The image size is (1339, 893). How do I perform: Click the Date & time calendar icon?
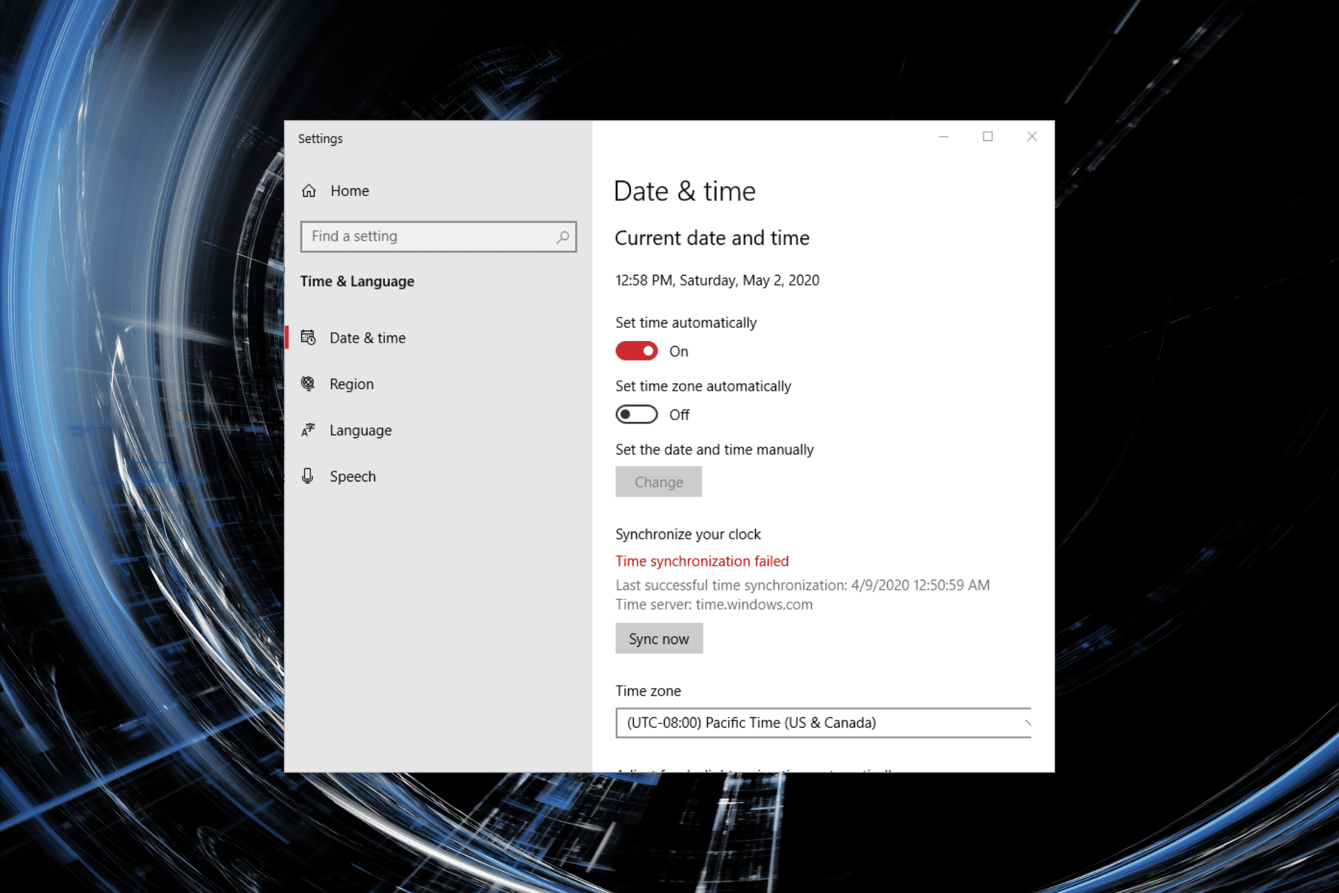pyautogui.click(x=308, y=338)
